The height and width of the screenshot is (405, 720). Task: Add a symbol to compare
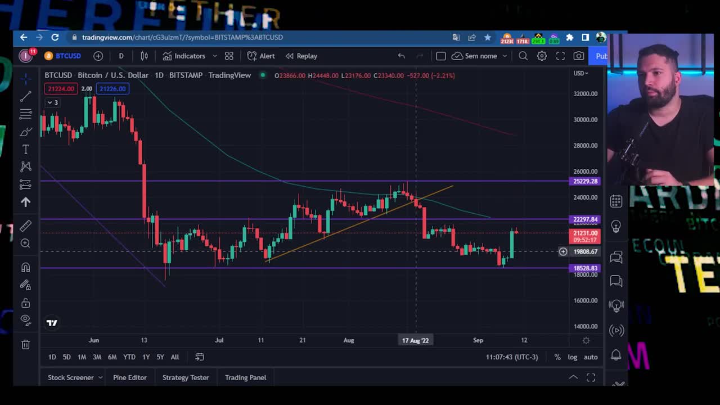pos(98,56)
